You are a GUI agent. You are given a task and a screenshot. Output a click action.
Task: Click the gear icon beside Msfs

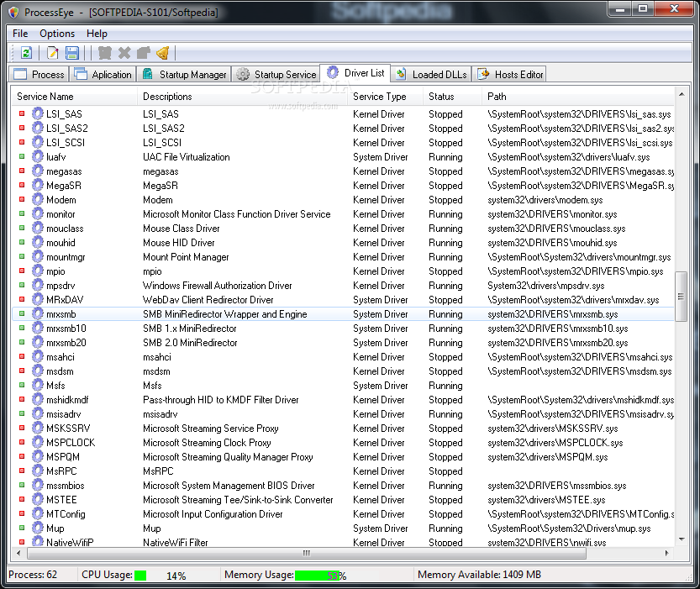point(38,385)
